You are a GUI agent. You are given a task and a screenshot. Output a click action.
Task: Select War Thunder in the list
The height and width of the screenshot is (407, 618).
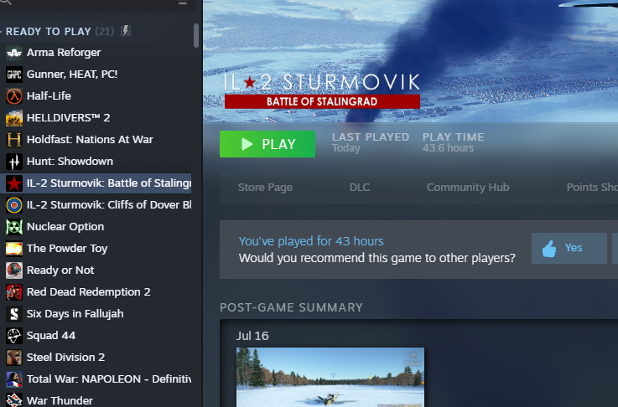[96, 400]
